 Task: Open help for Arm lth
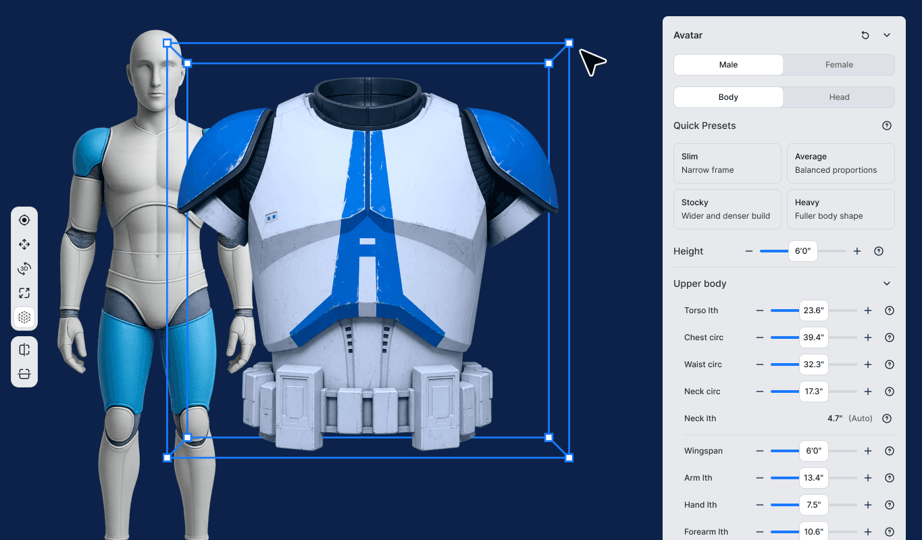[x=890, y=478]
